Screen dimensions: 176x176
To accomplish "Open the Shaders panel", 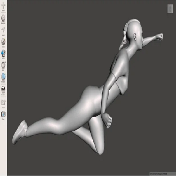I will 3,90.
